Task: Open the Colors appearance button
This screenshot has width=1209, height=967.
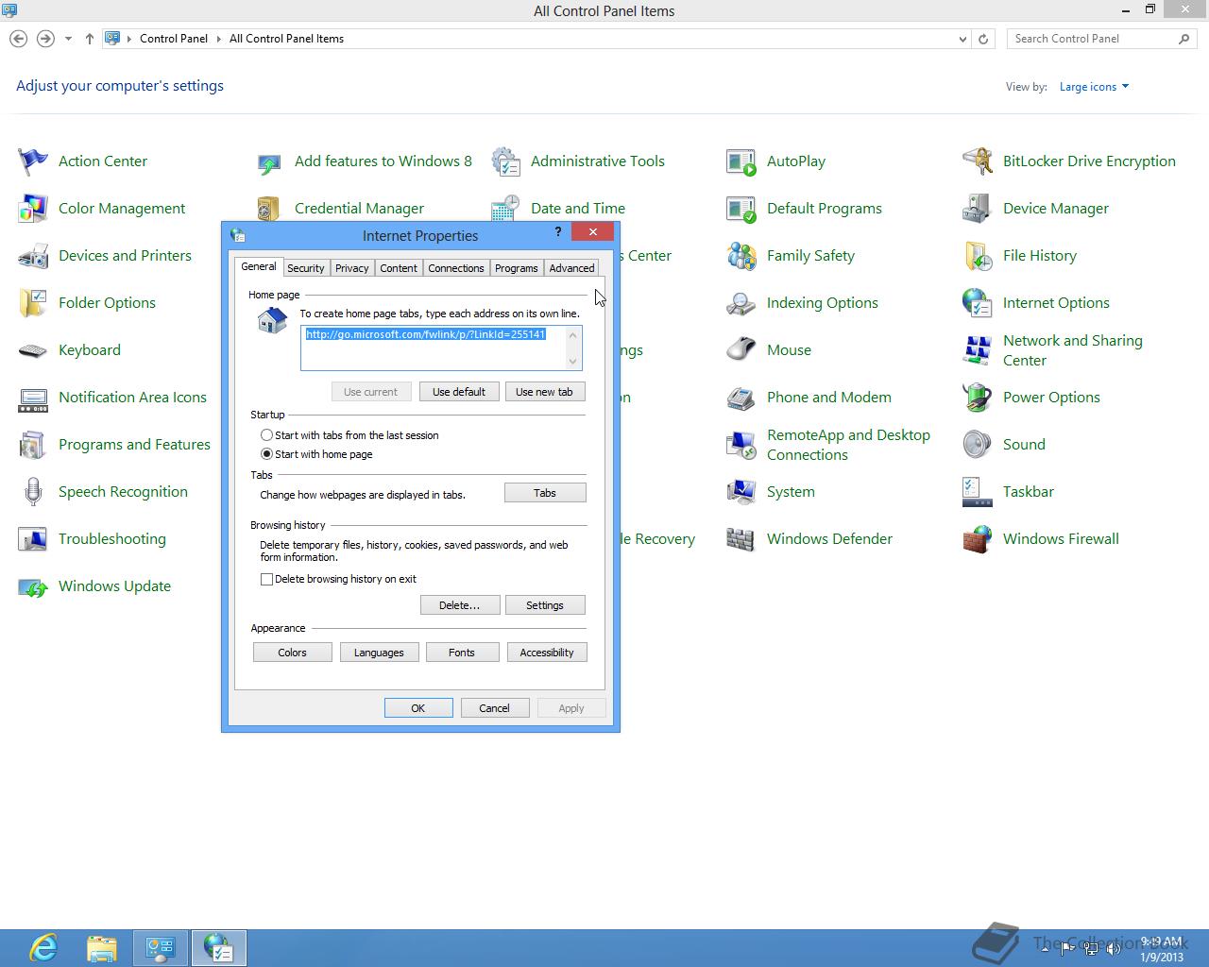Action: click(292, 653)
